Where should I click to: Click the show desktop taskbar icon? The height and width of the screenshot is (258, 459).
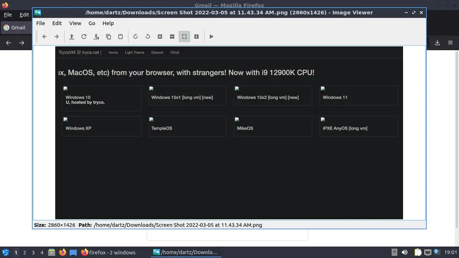73,252
